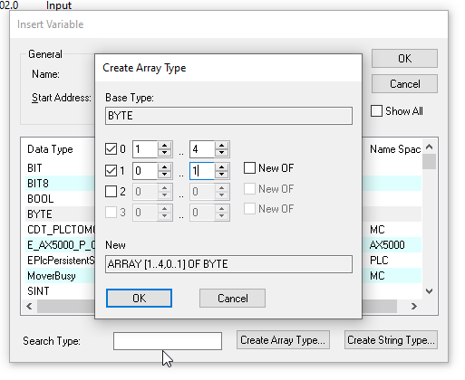The height and width of the screenshot is (380, 465).
Task: Decrease dimension 0 upper bound spinner
Action: (222, 153)
